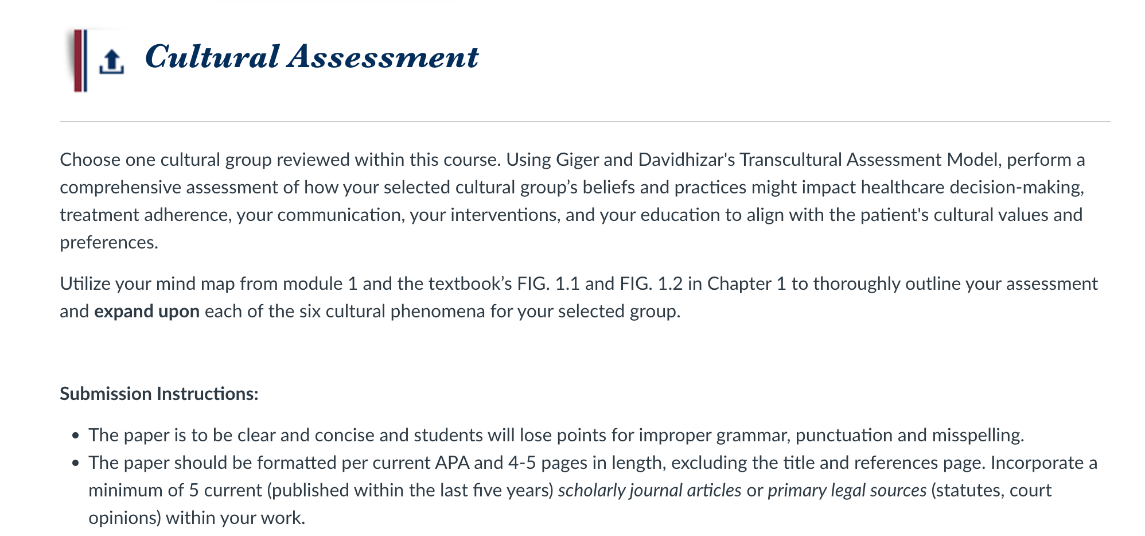Click the bullet marker before 'The paper is to be clear'

pos(76,436)
